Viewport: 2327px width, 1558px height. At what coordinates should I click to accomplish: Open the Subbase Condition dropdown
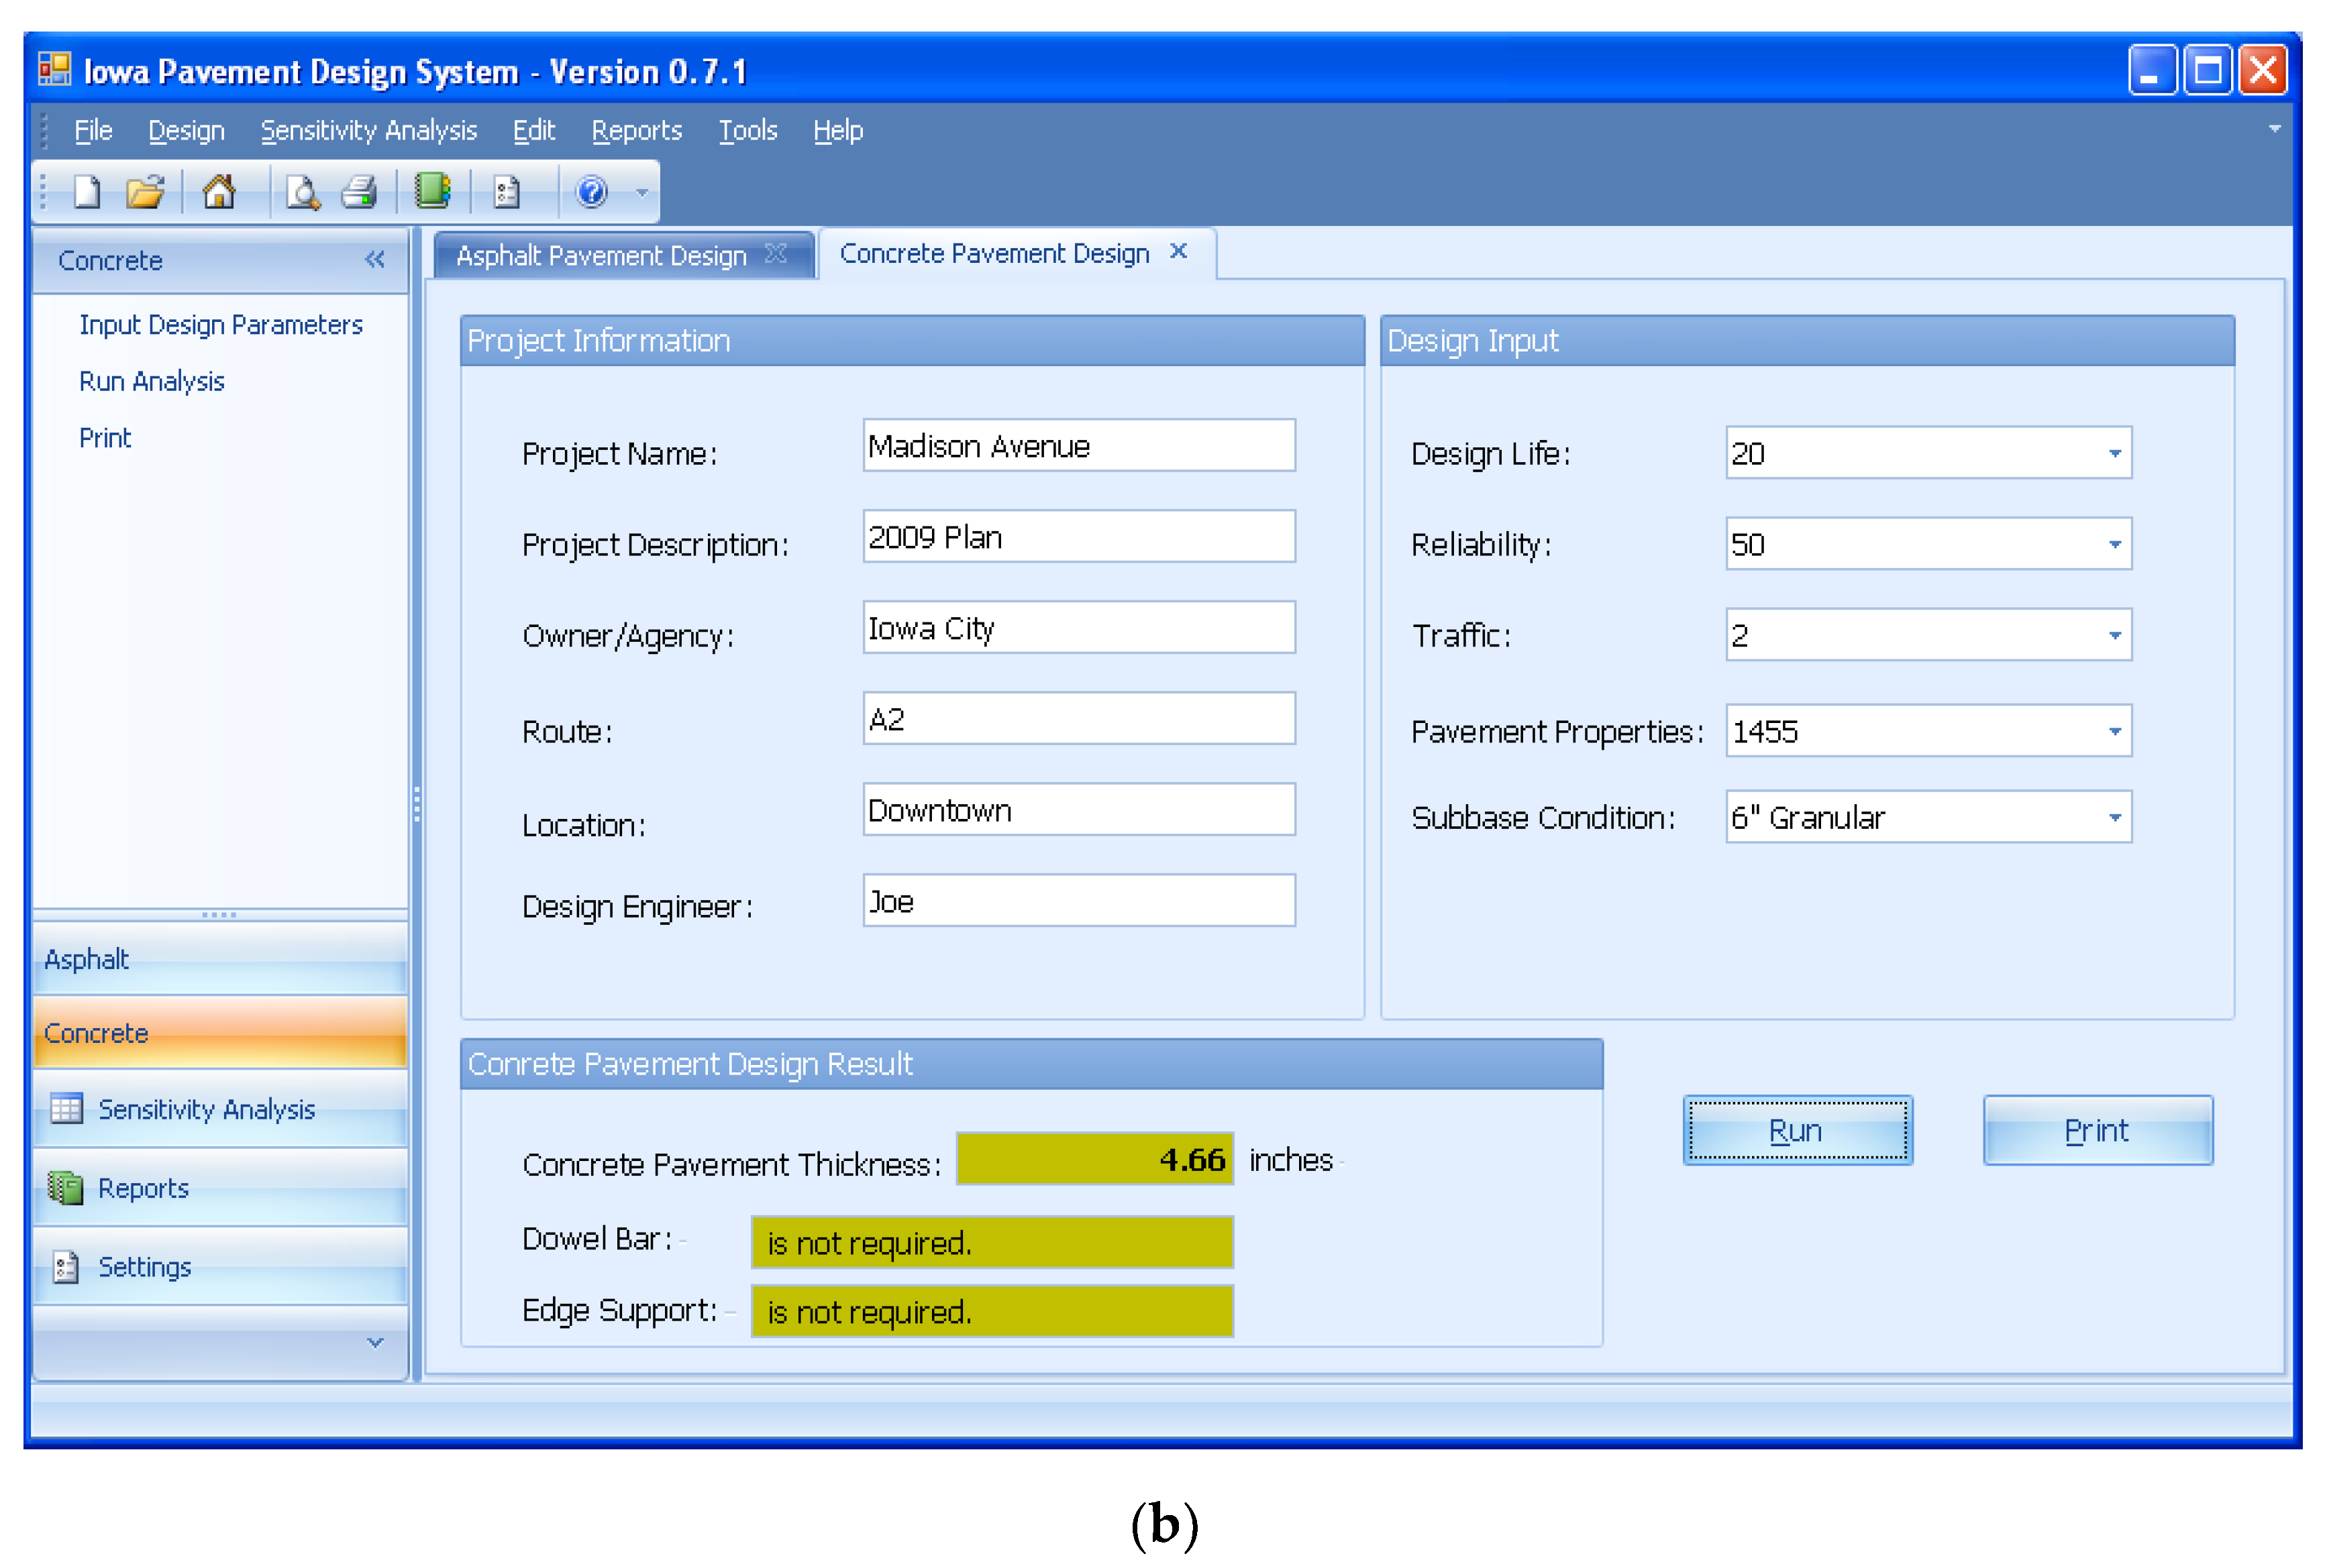2114,818
